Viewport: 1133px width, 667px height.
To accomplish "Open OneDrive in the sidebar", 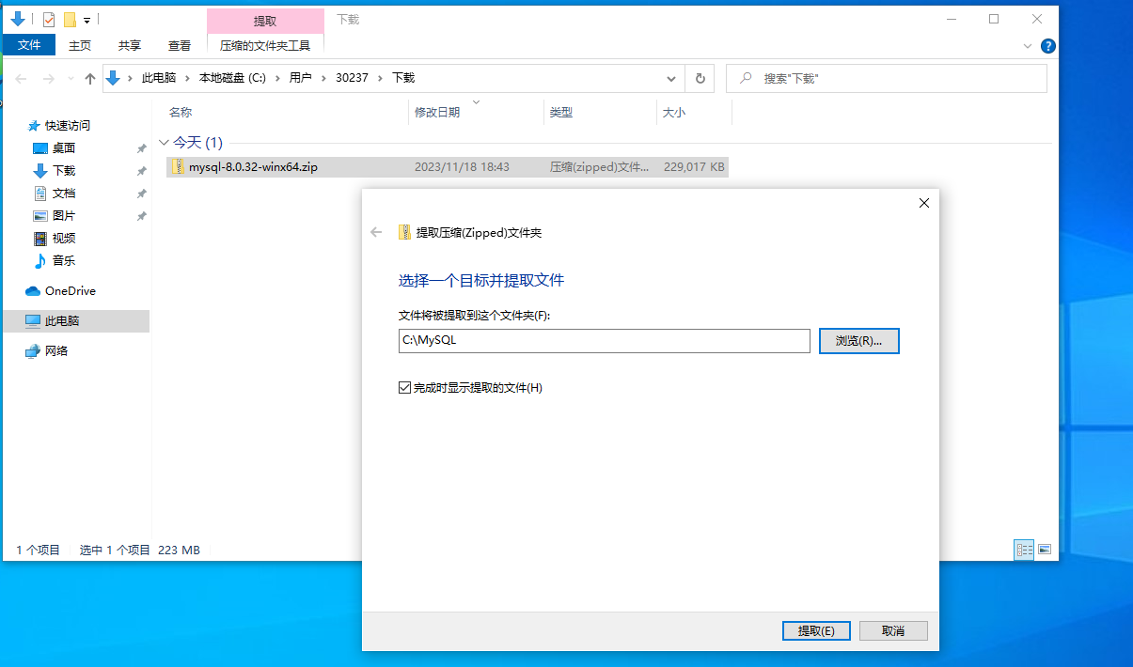I will [70, 290].
